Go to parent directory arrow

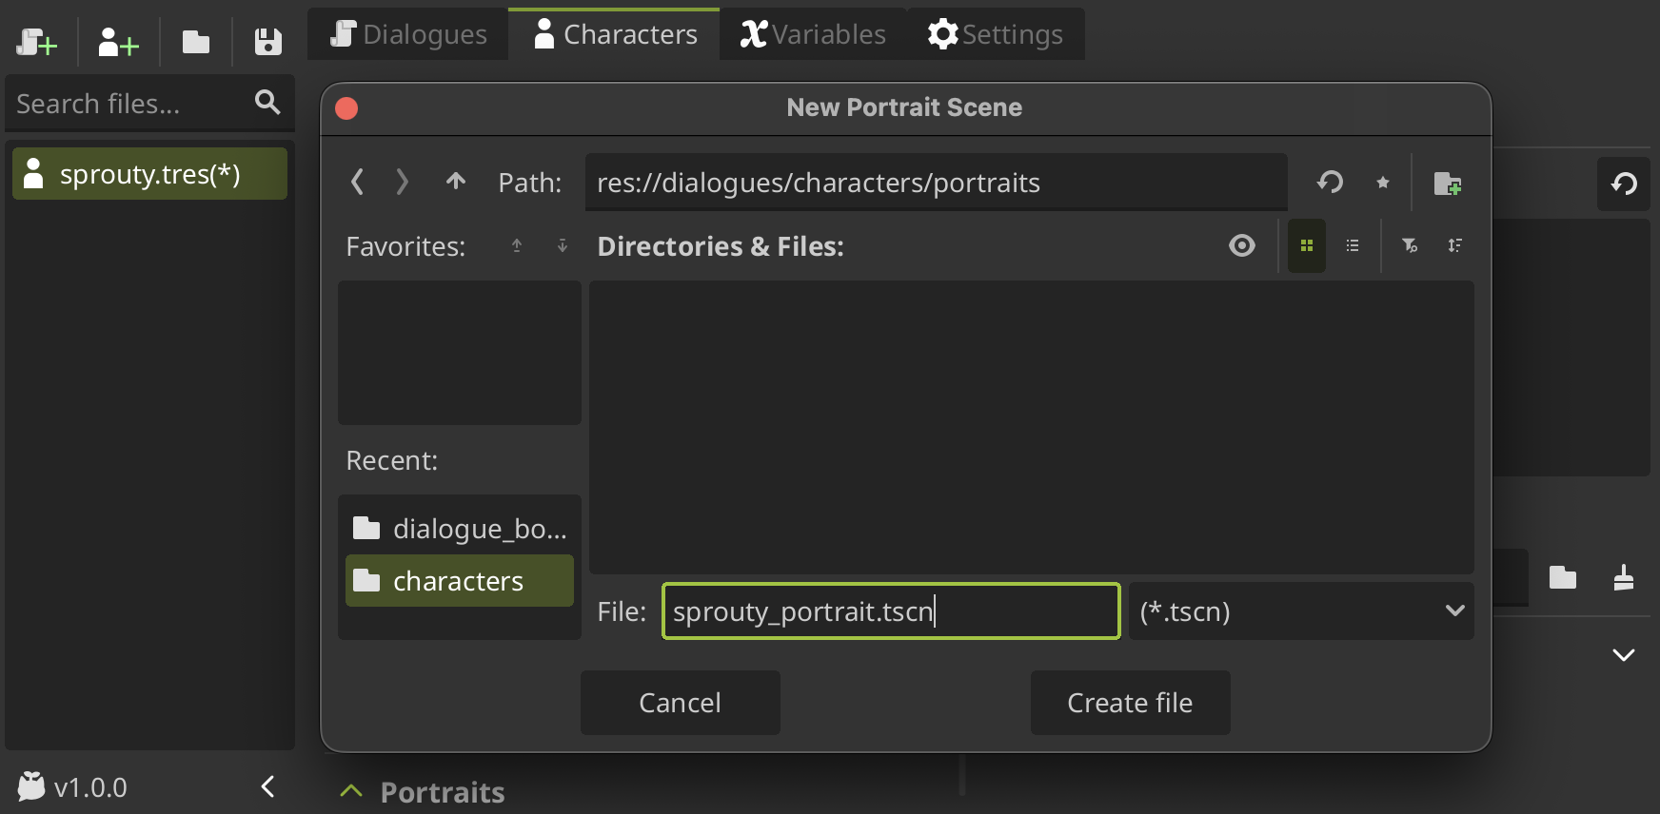coord(456,182)
